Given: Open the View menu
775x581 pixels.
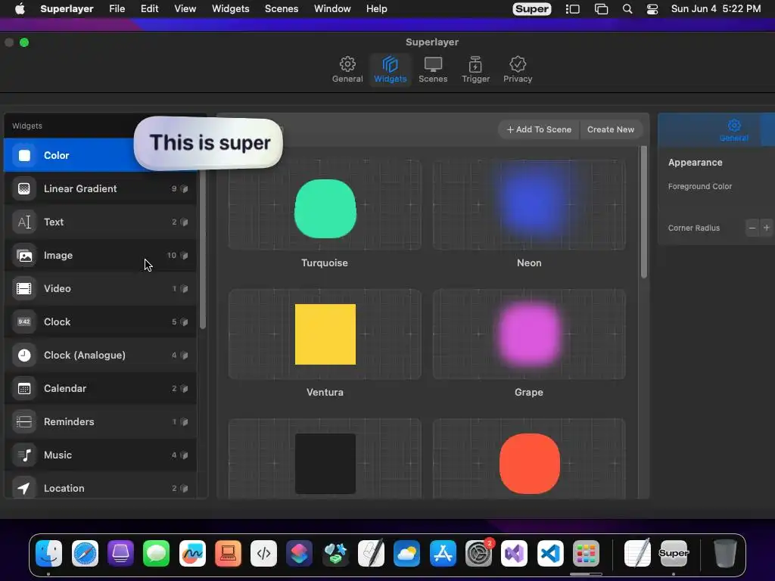Looking at the screenshot, I should pos(185,9).
